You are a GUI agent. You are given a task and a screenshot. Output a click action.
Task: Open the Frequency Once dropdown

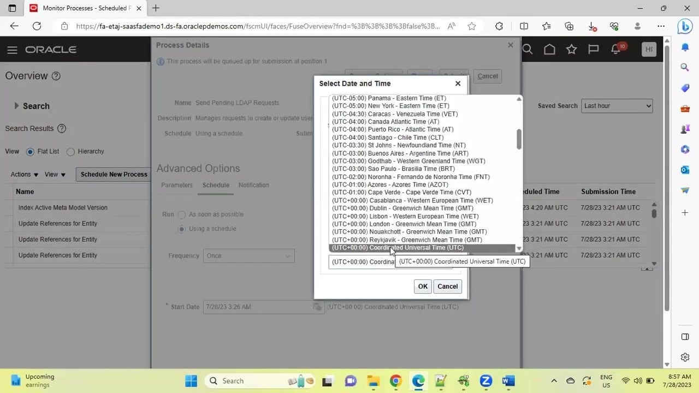(249, 256)
